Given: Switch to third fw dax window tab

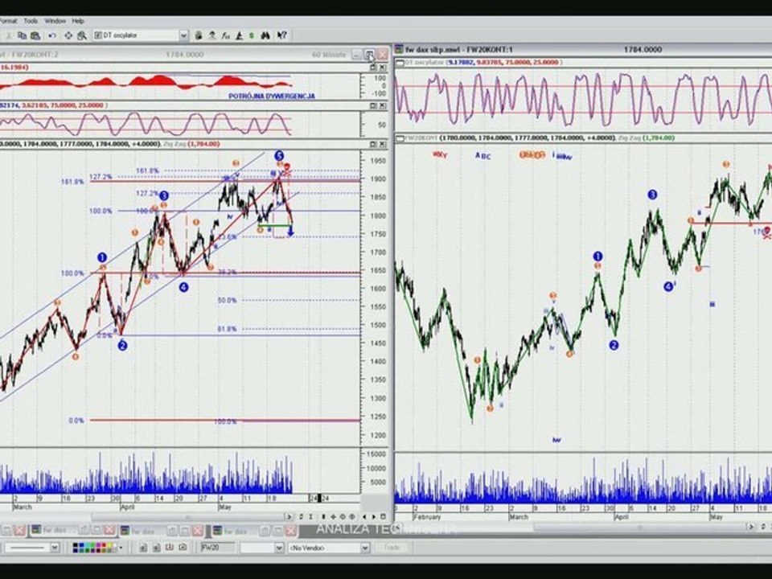Looking at the screenshot, I should pos(142,530).
